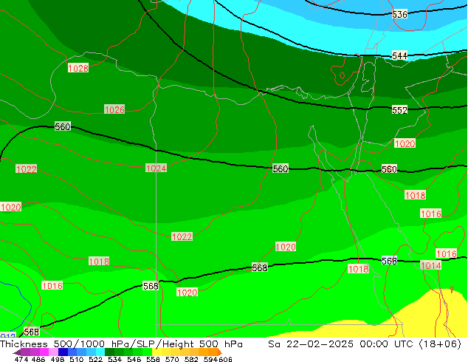The height and width of the screenshot is (362, 468).
Task: Click the 486 legend scale value
Action: tap(38, 359)
